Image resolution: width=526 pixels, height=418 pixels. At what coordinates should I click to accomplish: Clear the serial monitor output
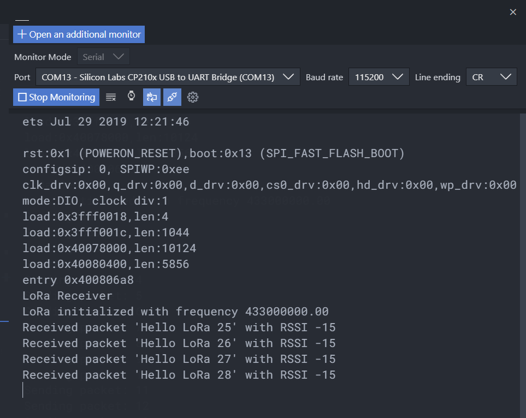(x=111, y=97)
